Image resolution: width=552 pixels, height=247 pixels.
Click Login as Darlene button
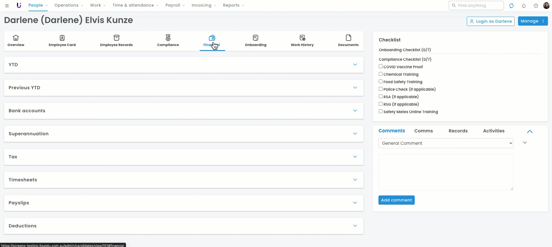coord(490,21)
